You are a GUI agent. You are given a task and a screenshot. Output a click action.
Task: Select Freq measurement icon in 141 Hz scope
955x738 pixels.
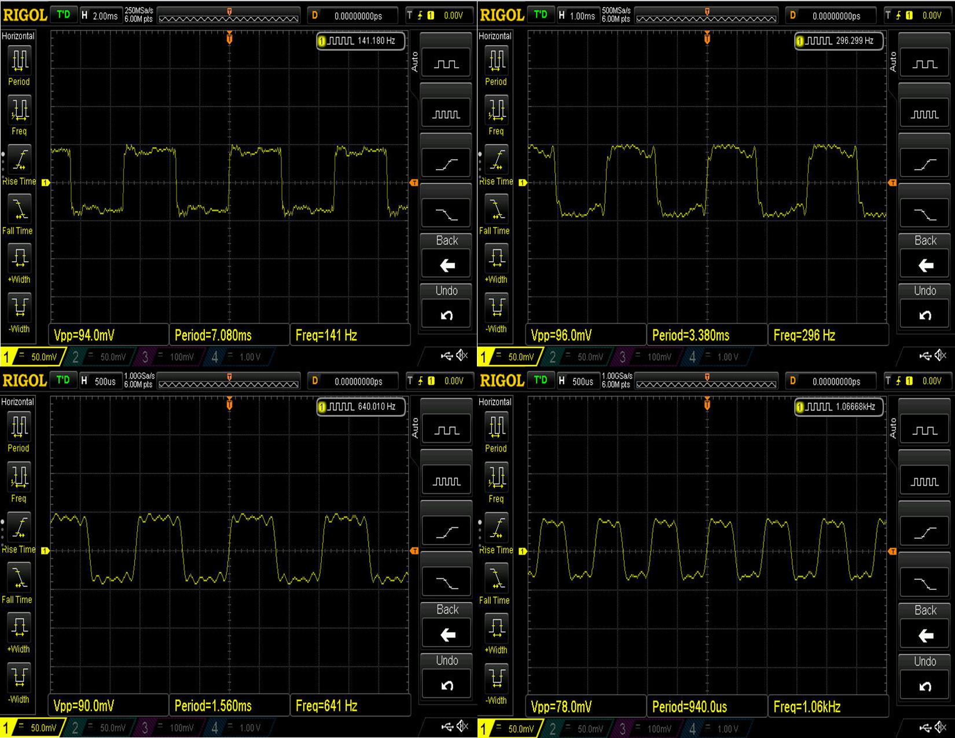tap(20, 109)
